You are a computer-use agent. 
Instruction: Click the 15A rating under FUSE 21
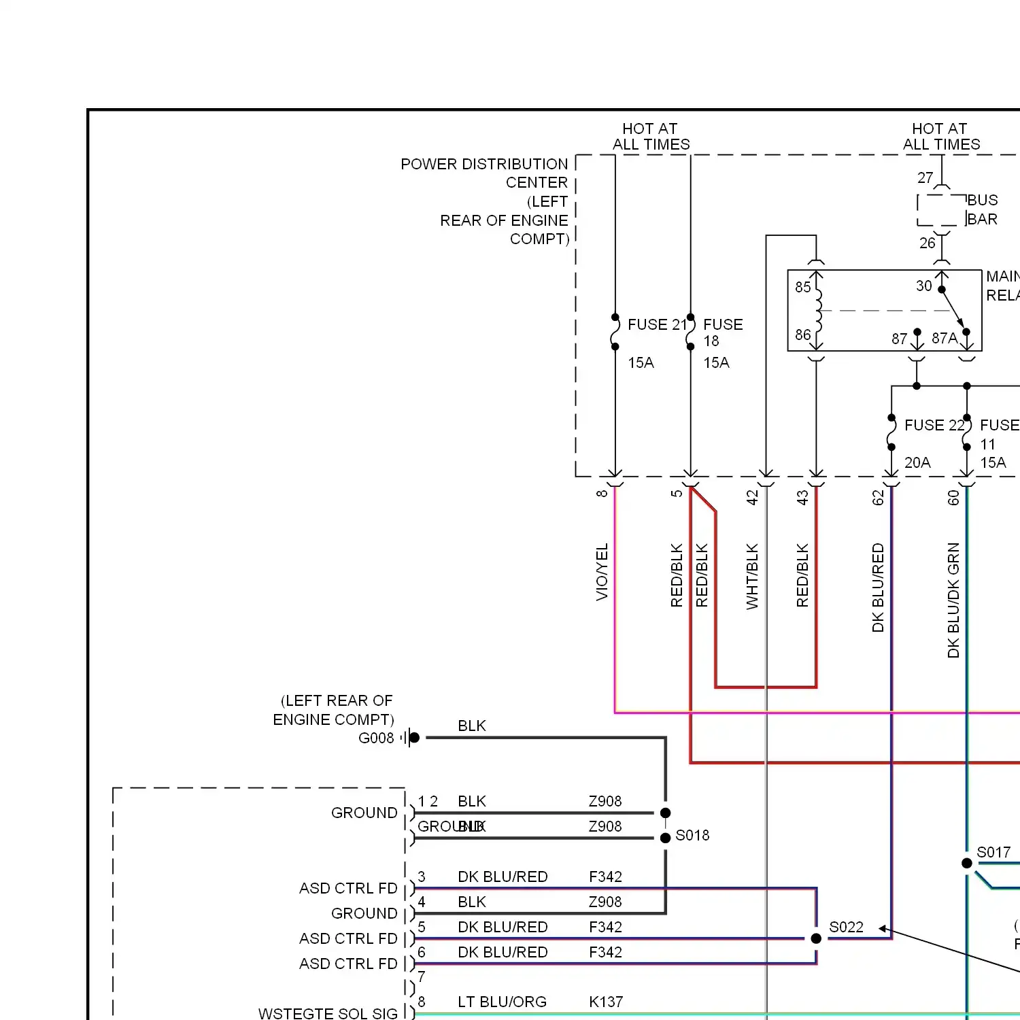coord(641,363)
